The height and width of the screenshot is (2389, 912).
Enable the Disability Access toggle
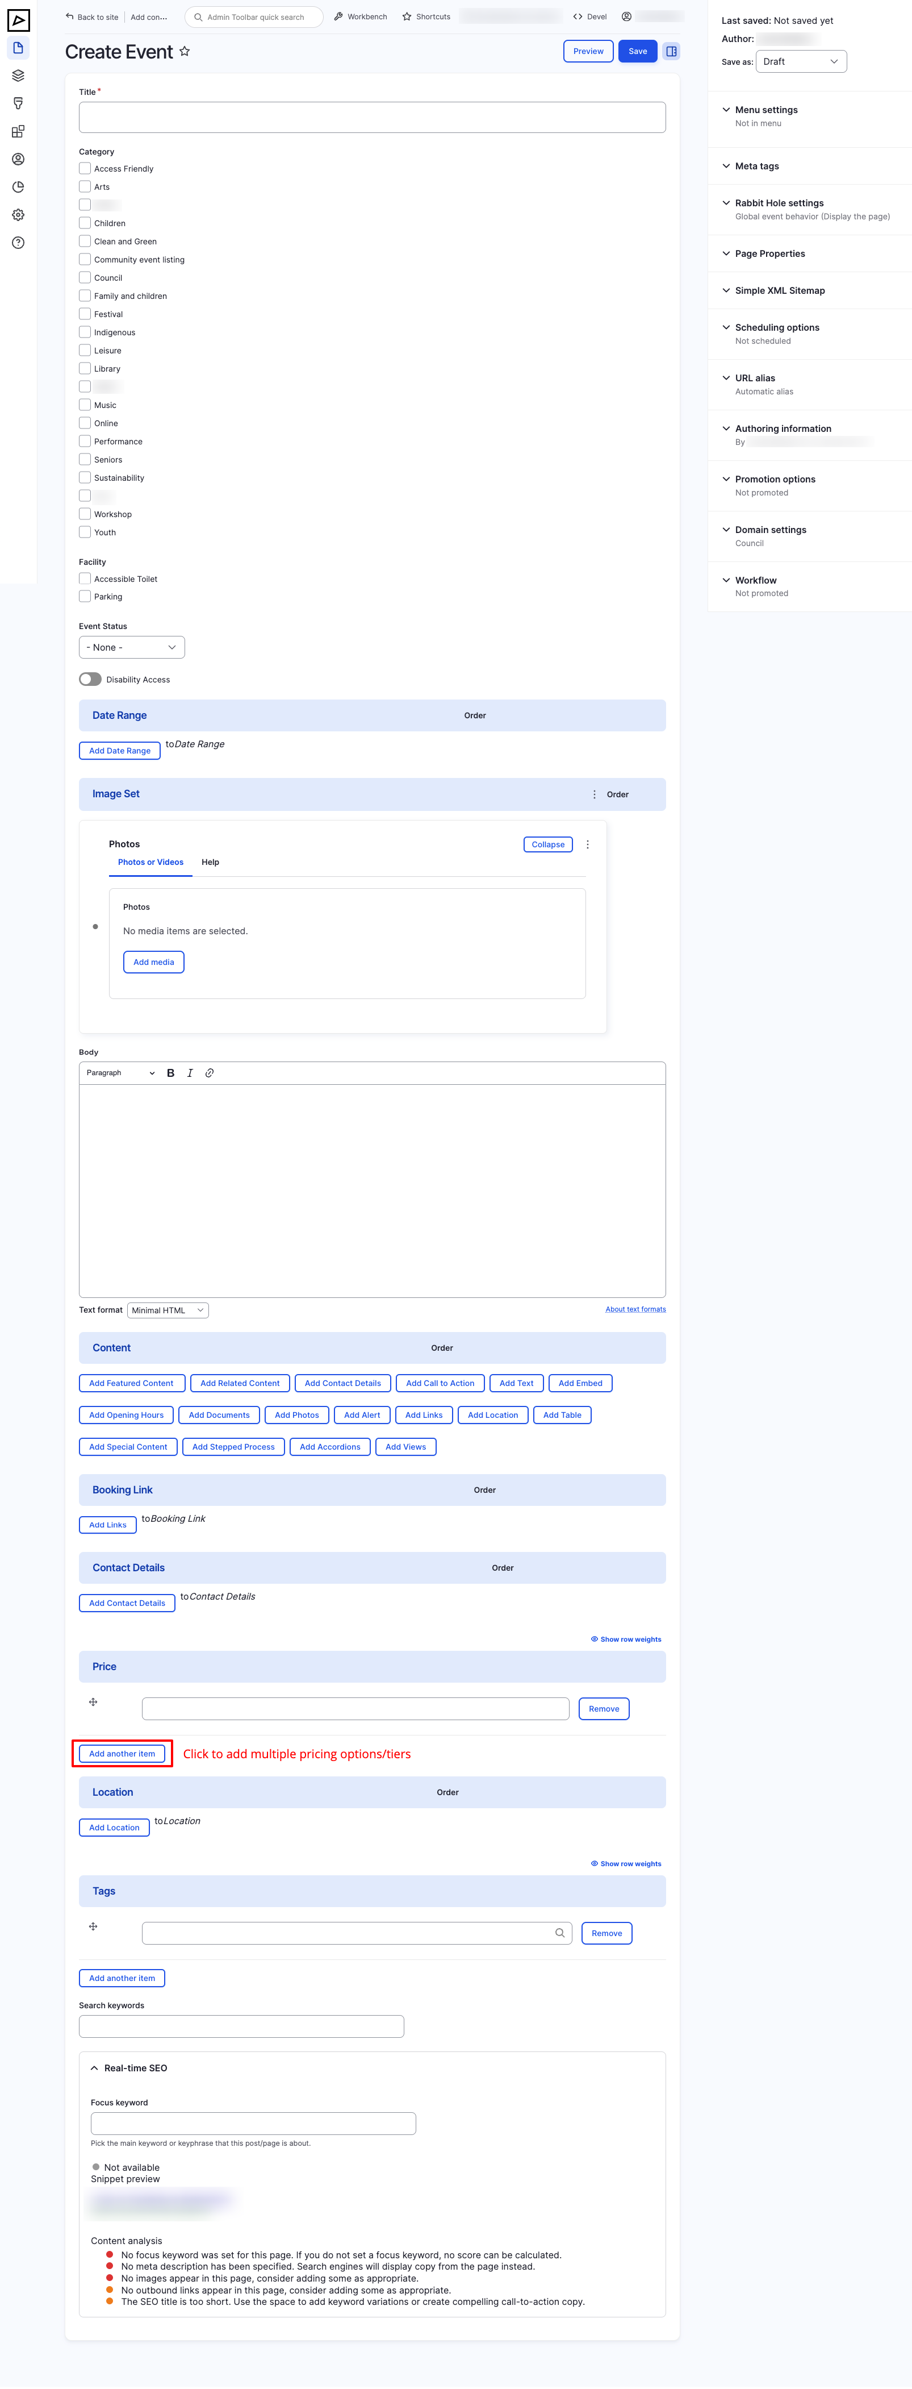tap(90, 679)
